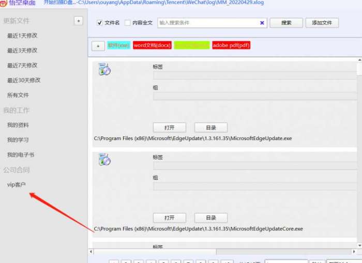Open vip客户 in the sidebar

[x=17, y=184]
